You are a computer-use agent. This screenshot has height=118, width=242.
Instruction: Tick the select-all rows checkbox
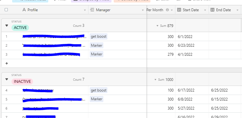coord(6,10)
